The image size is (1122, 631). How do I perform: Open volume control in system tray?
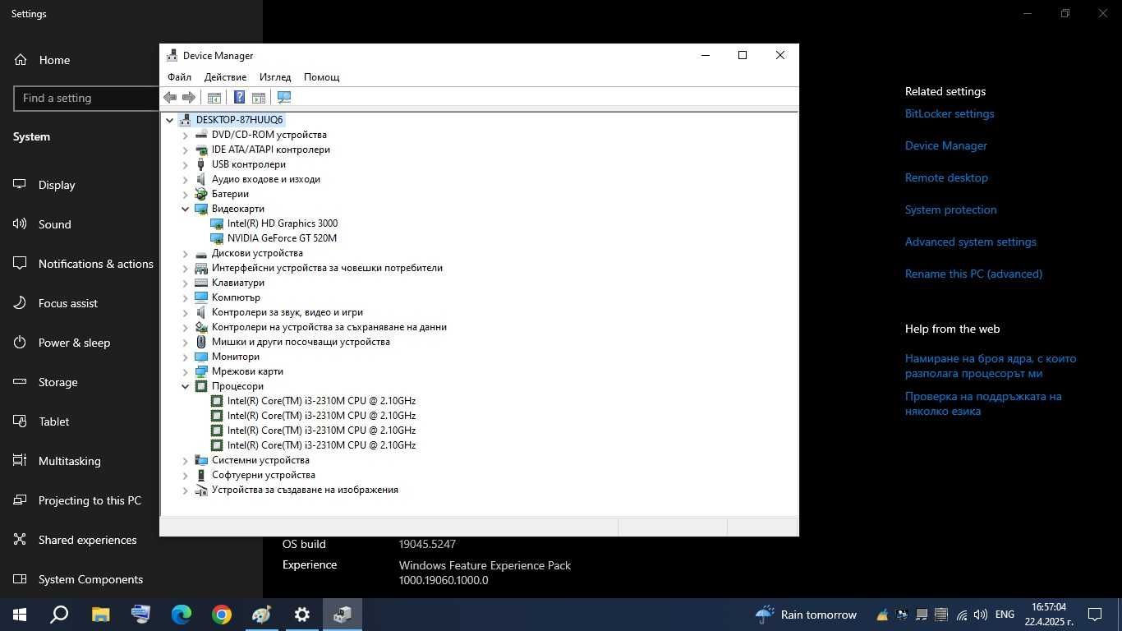pos(980,615)
